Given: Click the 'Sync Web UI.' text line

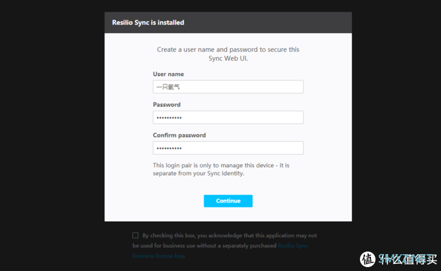Looking at the screenshot, I should tap(228, 58).
